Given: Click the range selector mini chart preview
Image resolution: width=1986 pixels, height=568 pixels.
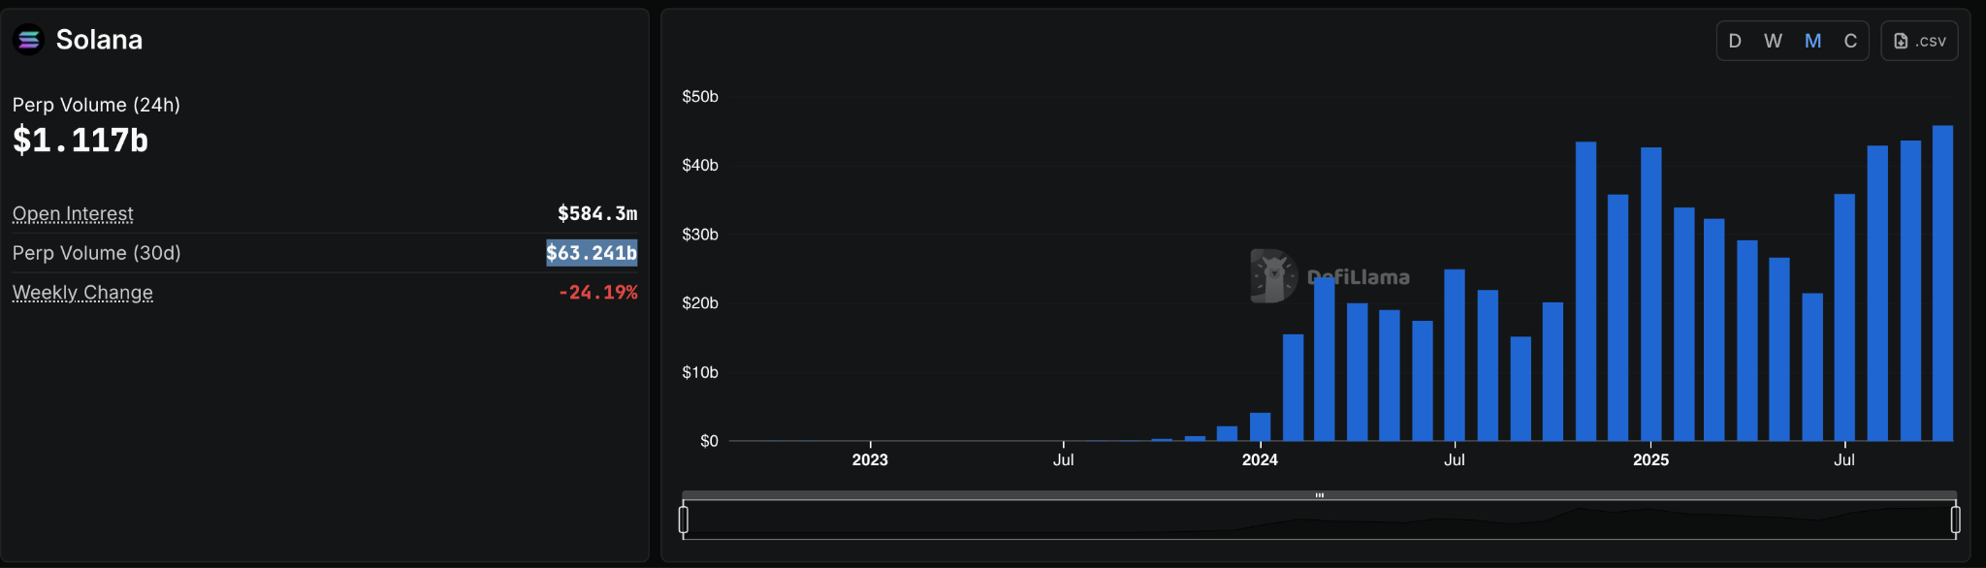Looking at the screenshot, I should coord(1319,521).
